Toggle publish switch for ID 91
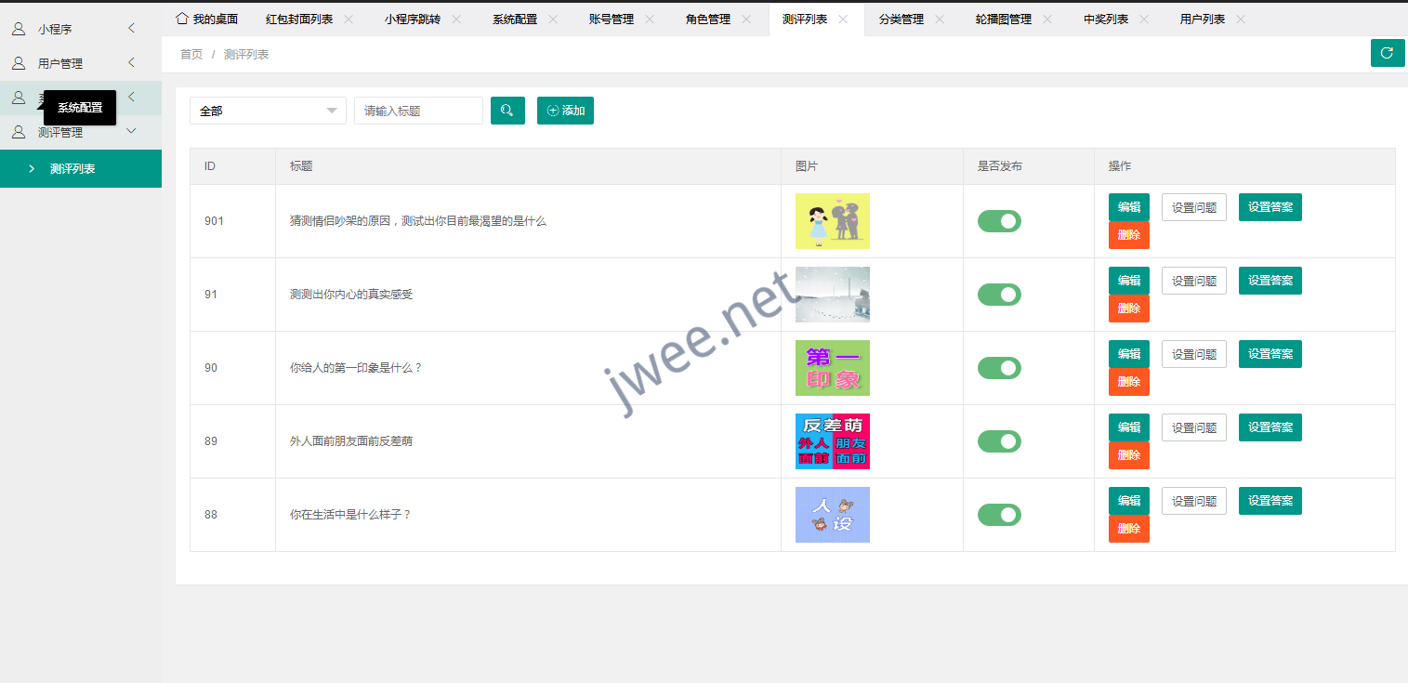Viewport: 1408px width, 683px height. click(x=999, y=295)
